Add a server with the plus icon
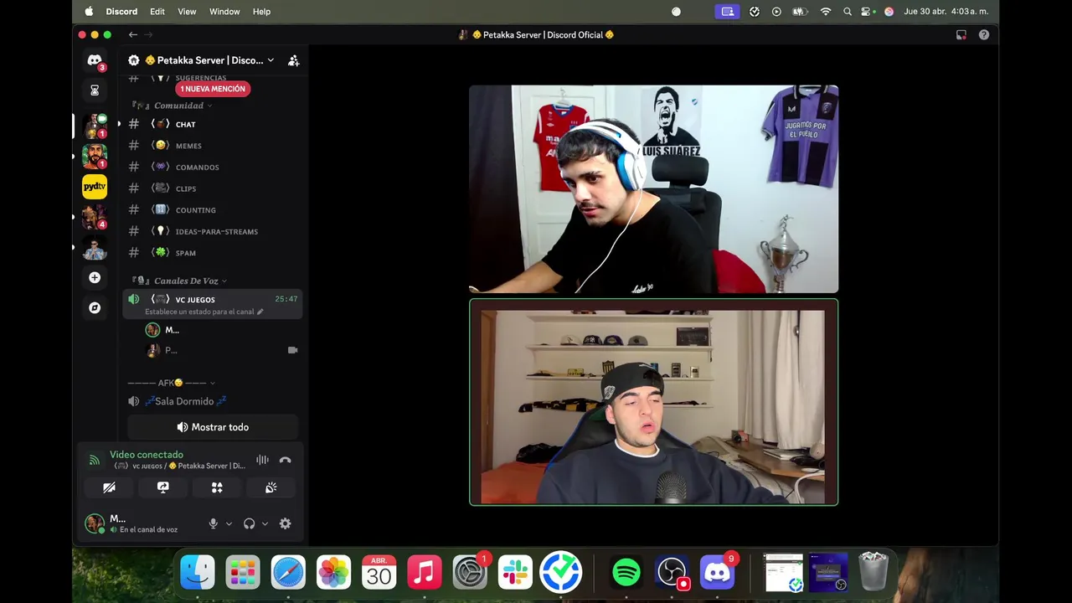Image resolution: width=1072 pixels, height=603 pixels. tap(95, 277)
